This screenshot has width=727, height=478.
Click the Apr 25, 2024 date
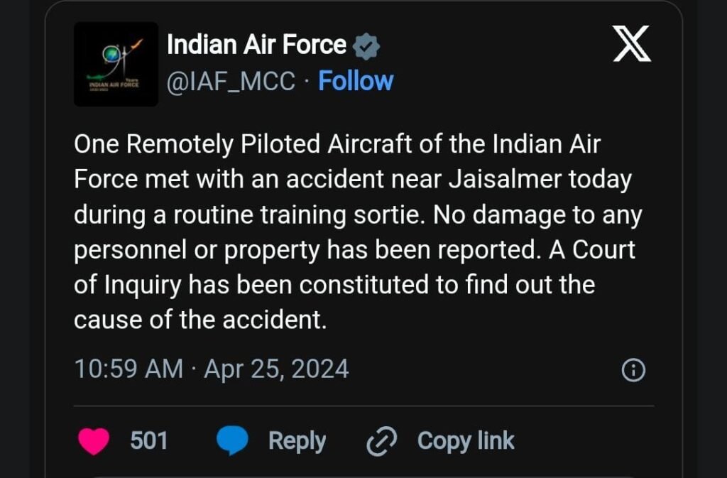click(276, 369)
